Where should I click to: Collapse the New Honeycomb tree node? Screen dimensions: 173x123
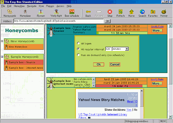2,41
